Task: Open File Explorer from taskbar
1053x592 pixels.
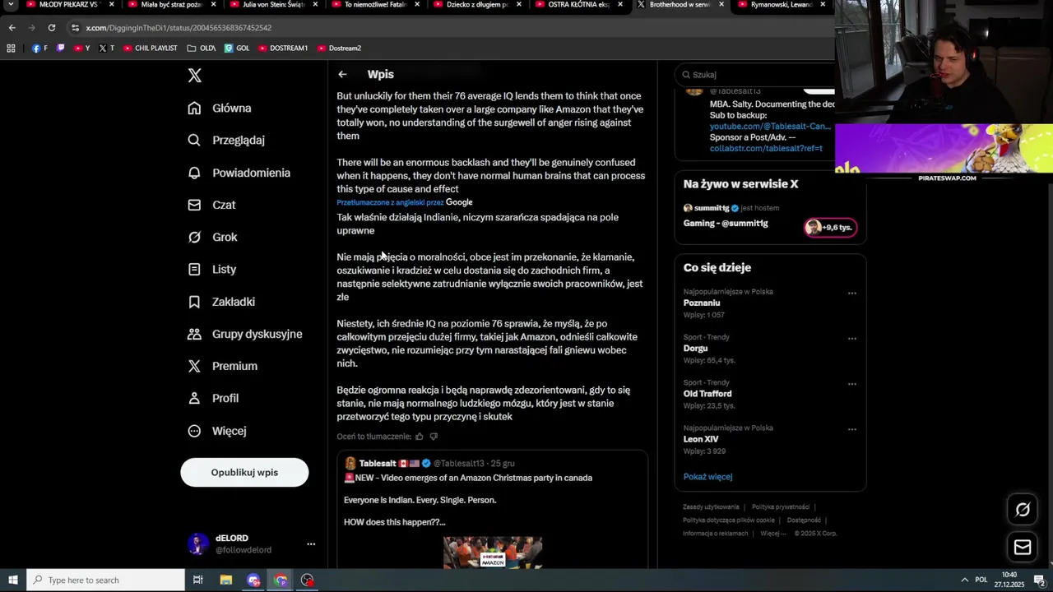Action: (225, 580)
